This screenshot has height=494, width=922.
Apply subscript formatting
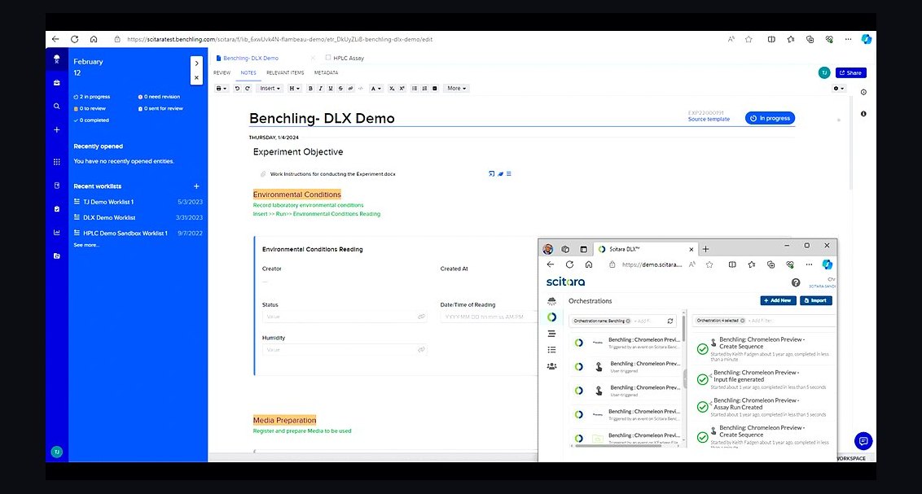point(392,88)
